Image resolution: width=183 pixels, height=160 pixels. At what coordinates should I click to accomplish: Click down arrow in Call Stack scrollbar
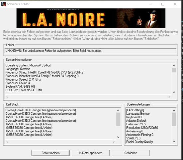pyautogui.click(x=118, y=137)
